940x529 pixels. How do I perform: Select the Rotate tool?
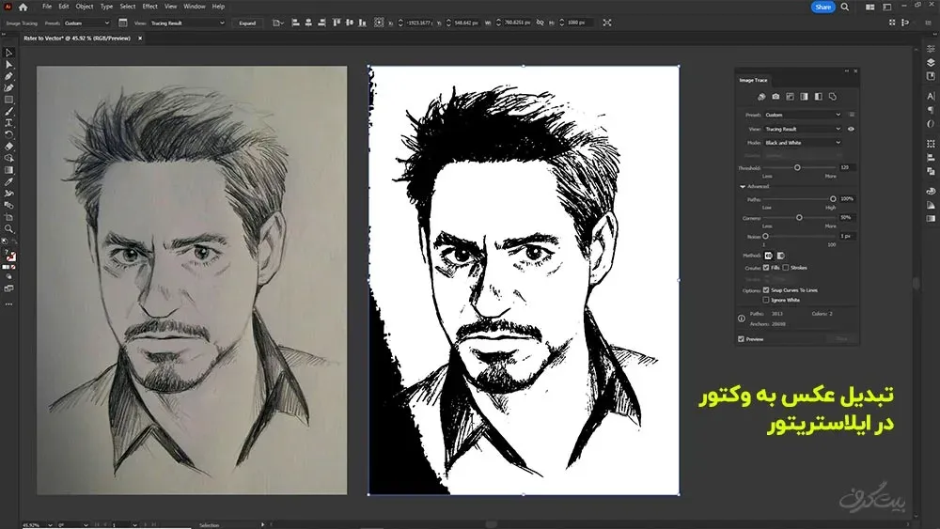click(x=9, y=134)
